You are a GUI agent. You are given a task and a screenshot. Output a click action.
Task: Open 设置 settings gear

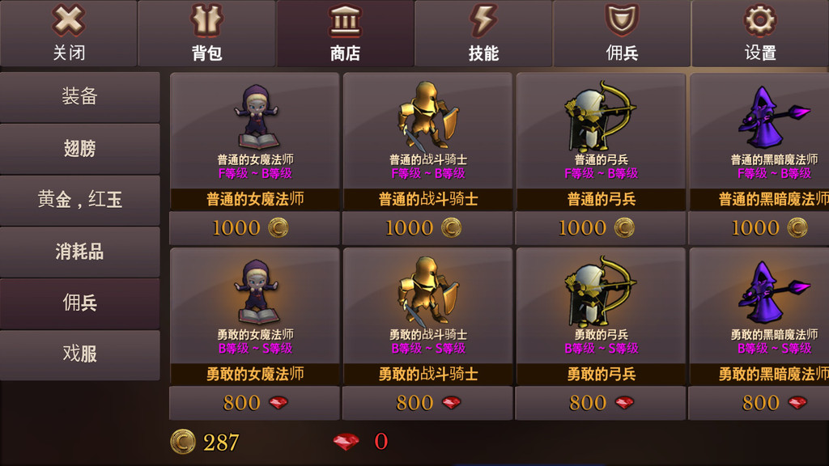pyautogui.click(x=760, y=32)
